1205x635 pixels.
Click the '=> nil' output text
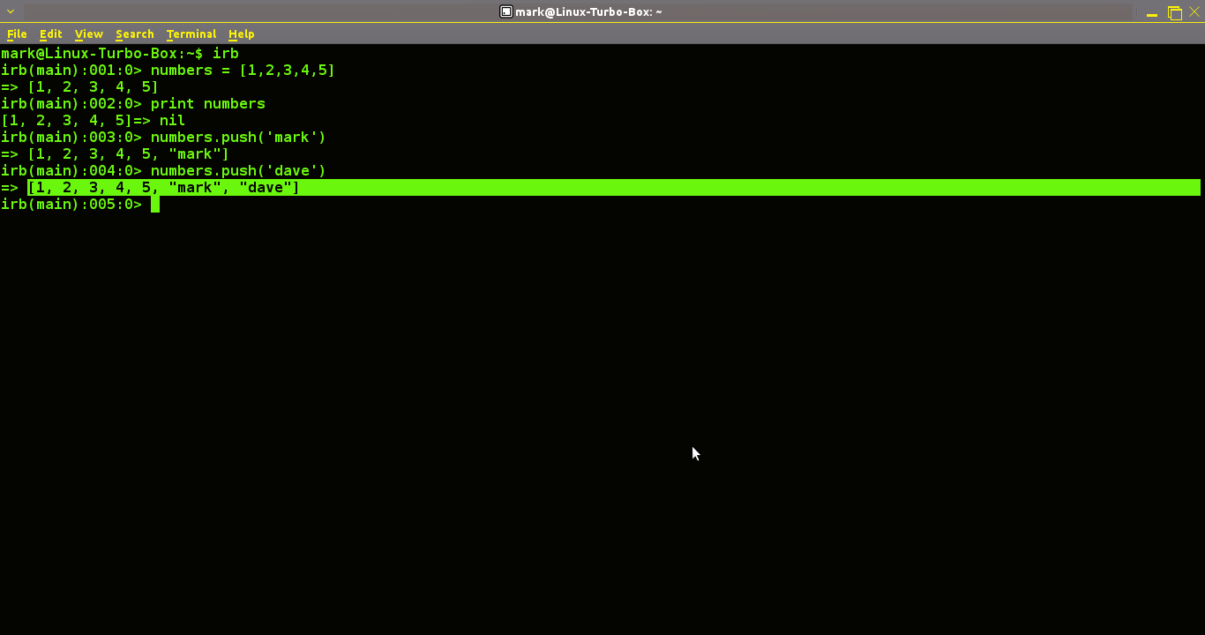pos(159,120)
